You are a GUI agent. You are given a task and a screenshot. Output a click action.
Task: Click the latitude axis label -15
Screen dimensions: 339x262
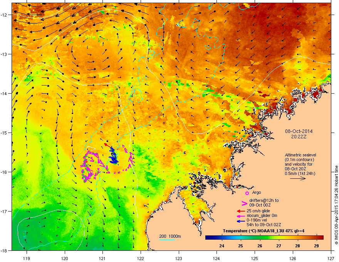[4, 133]
